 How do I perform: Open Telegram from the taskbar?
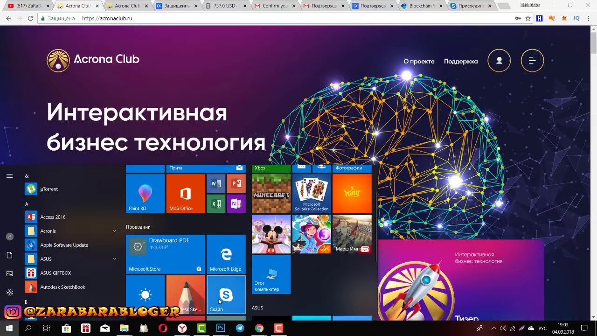point(240,328)
